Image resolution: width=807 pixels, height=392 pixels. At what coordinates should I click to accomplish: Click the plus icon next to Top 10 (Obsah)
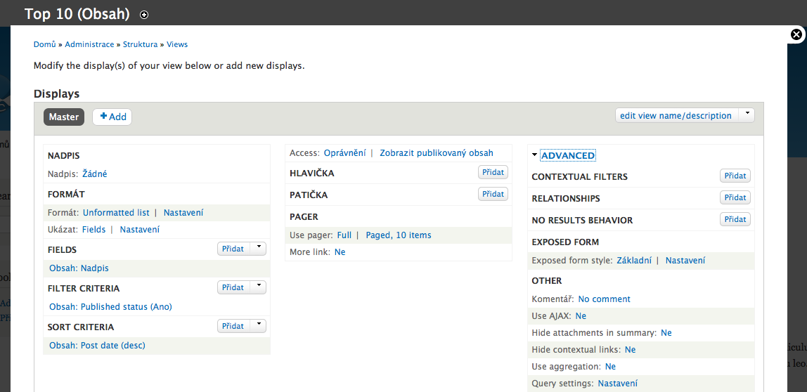144,15
